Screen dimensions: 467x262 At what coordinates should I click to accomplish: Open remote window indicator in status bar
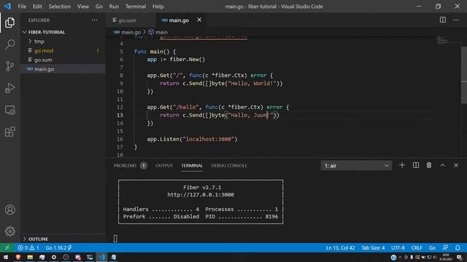pyautogui.click(x=7, y=247)
